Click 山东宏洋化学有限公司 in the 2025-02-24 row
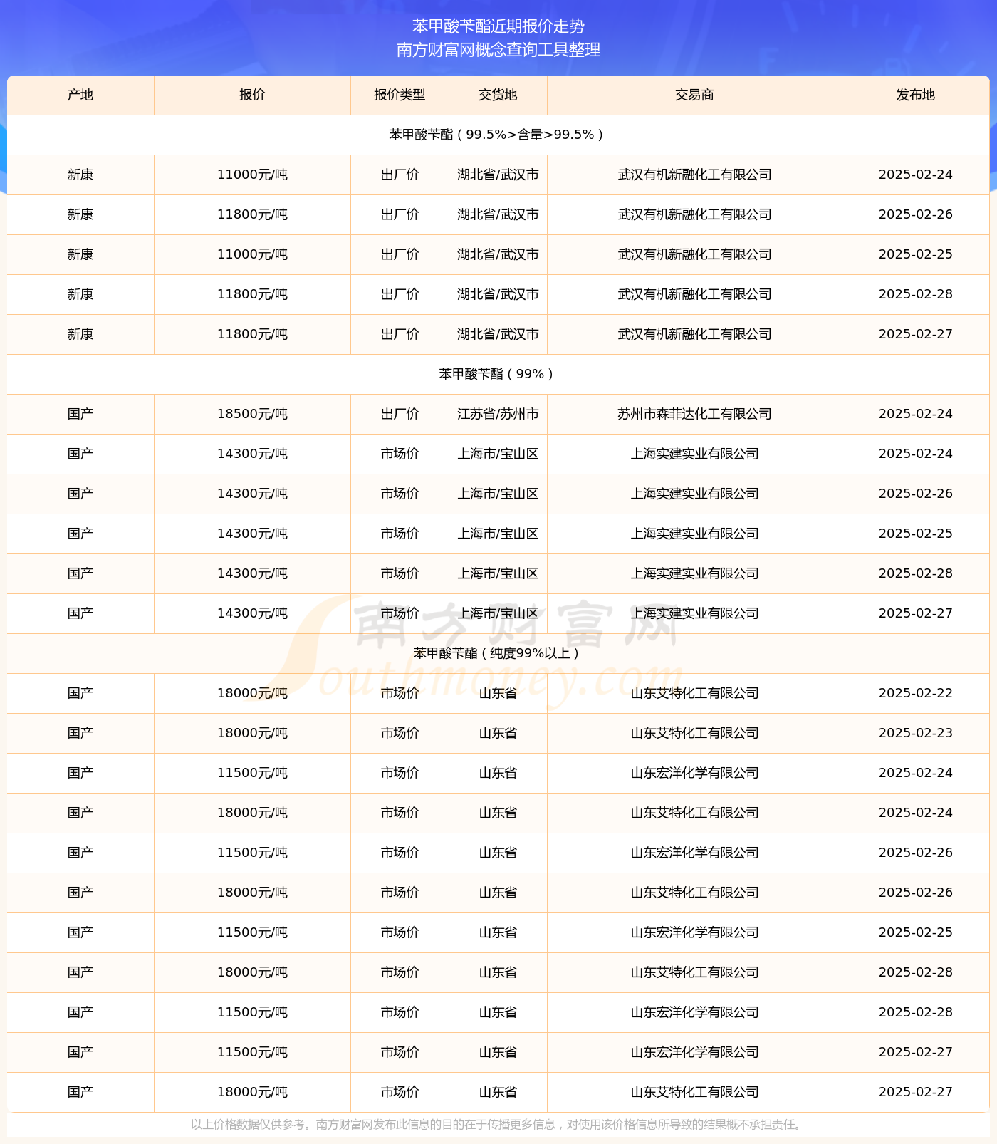This screenshot has width=997, height=1144. pos(694,773)
